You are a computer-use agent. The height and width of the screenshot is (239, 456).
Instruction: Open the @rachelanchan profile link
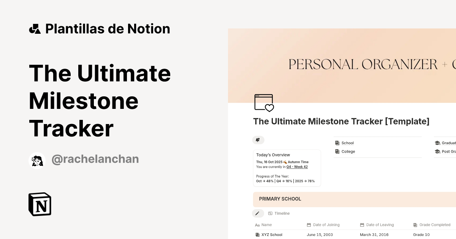click(95, 159)
